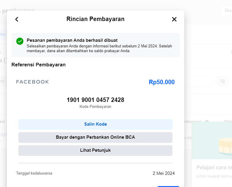Open Lihat Petunjuk instructions

point(95,150)
